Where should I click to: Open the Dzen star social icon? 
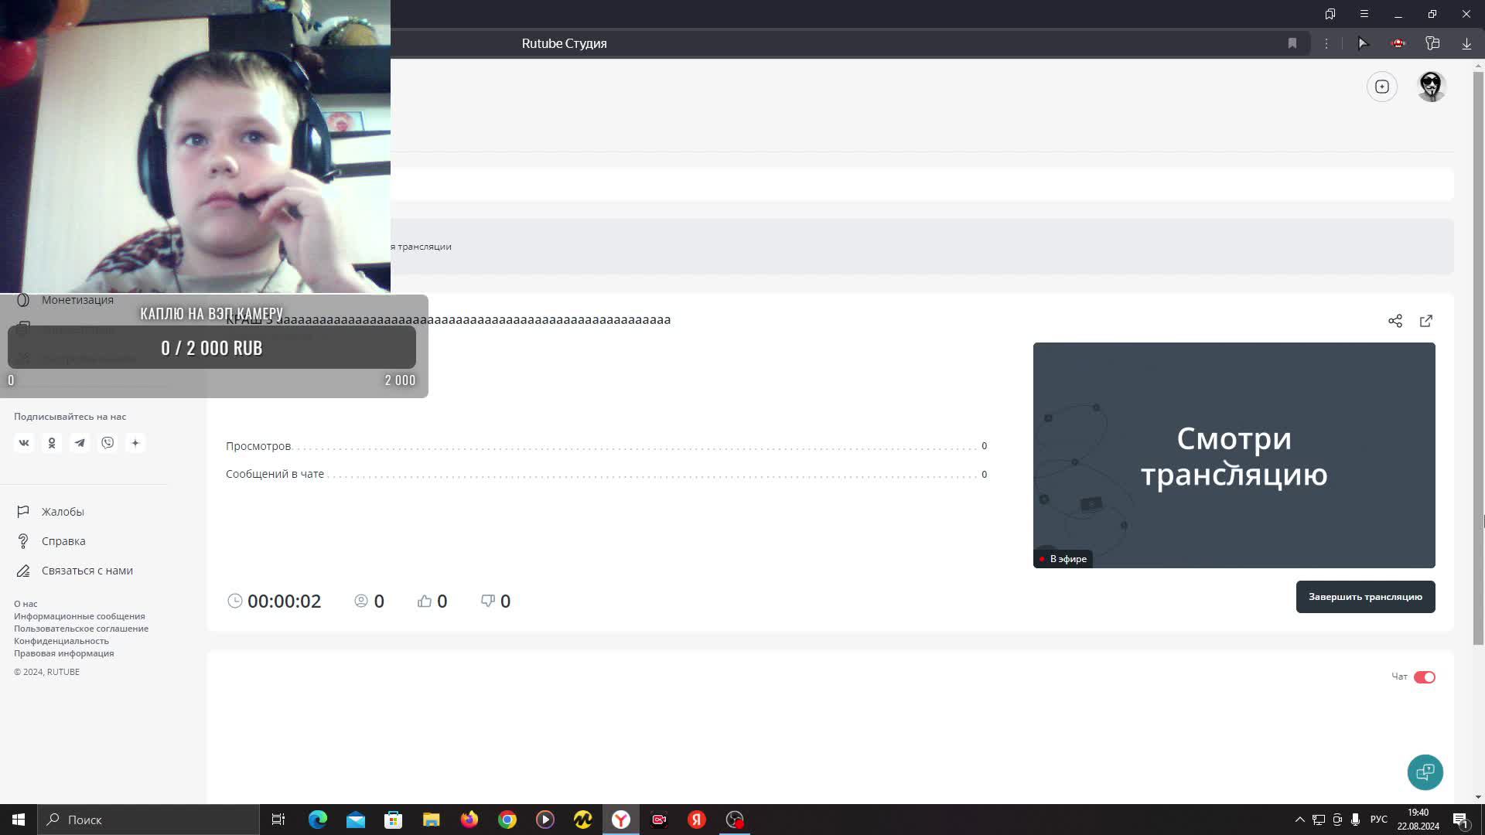[x=135, y=443]
